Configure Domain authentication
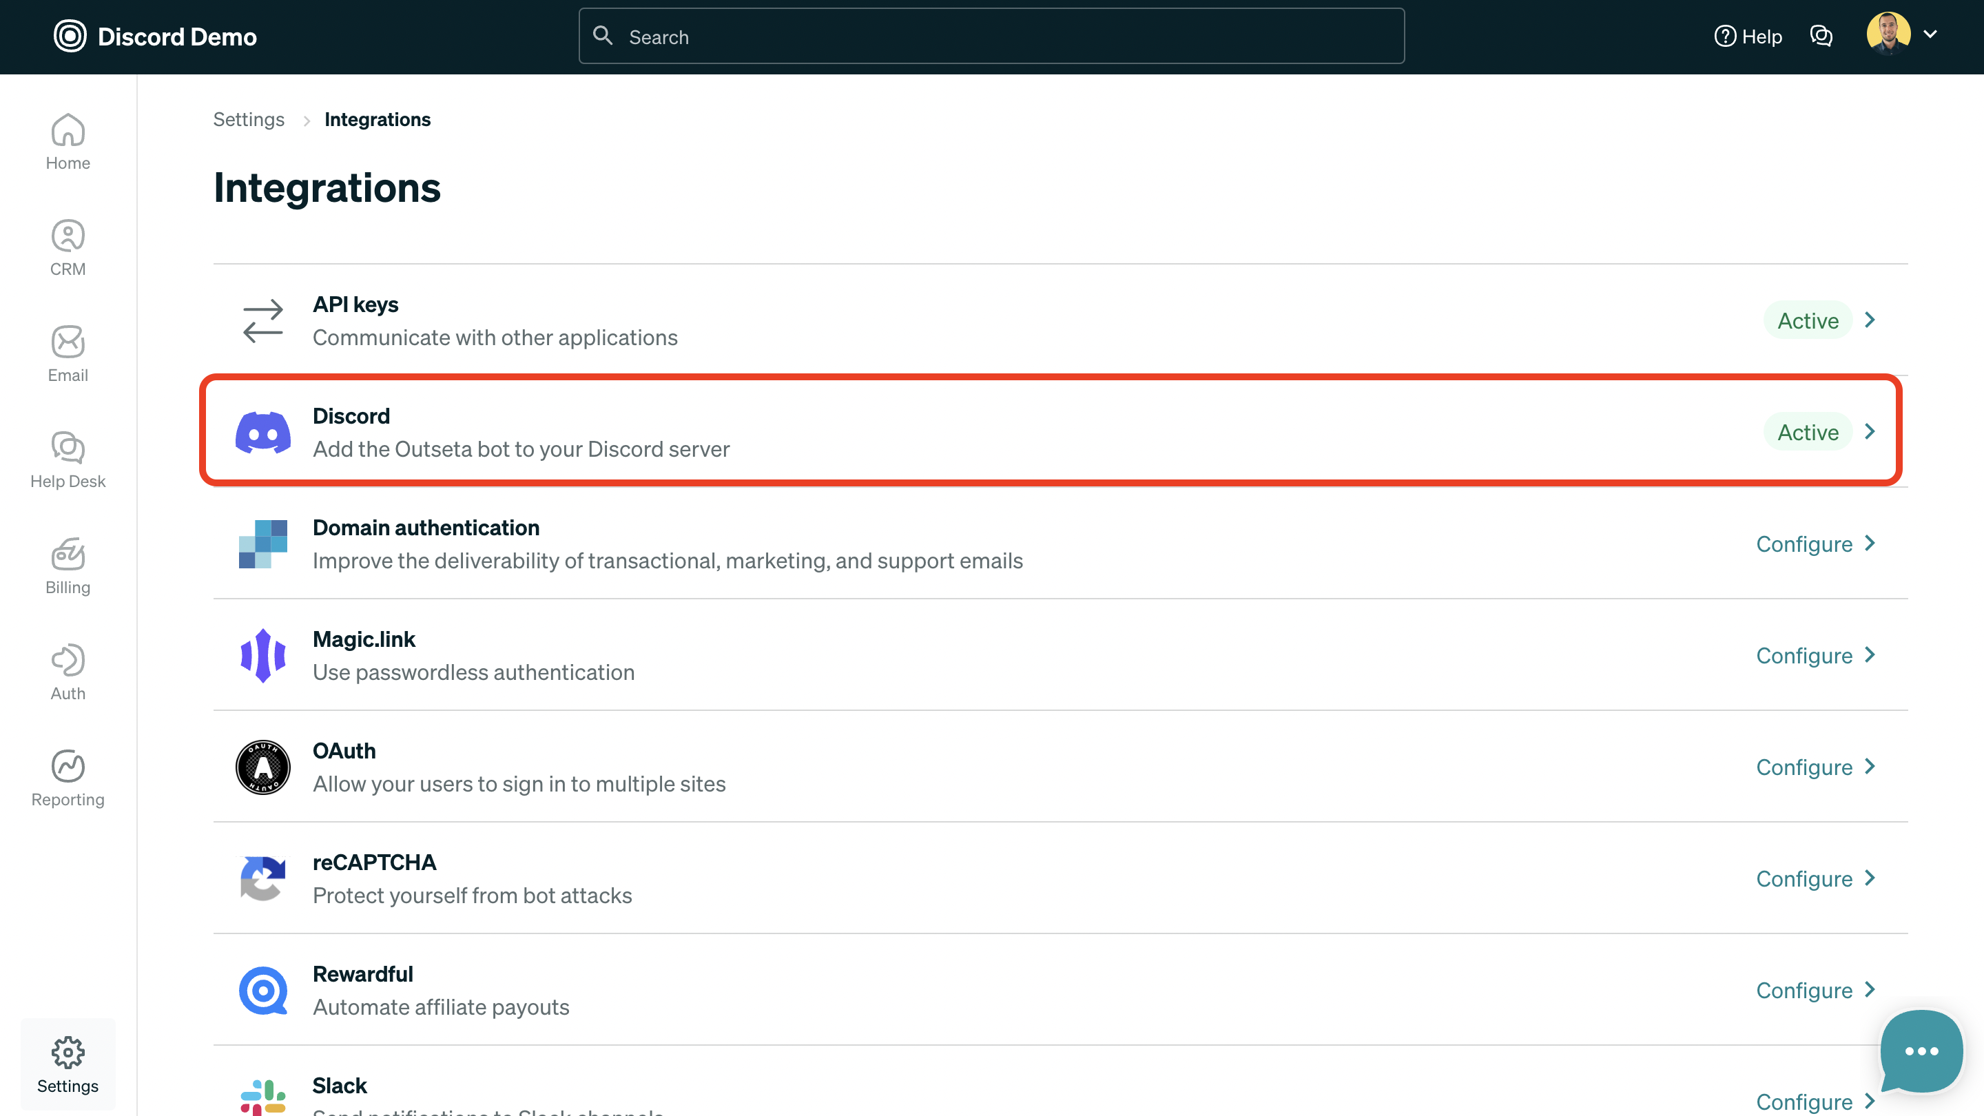Screen dimensions: 1984x1116 1815,544
